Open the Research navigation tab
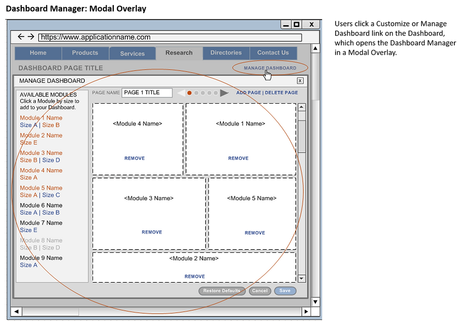 [179, 53]
